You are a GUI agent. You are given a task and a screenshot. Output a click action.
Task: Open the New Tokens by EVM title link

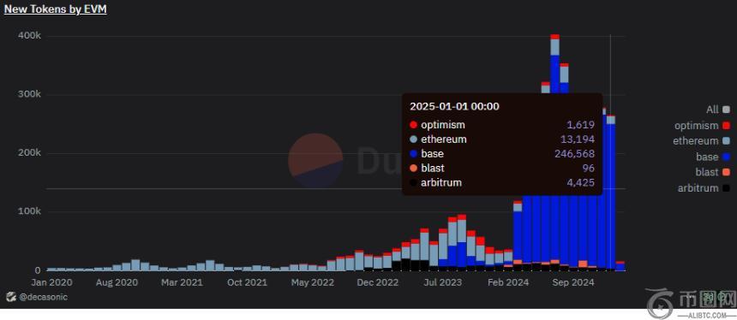[56, 9]
